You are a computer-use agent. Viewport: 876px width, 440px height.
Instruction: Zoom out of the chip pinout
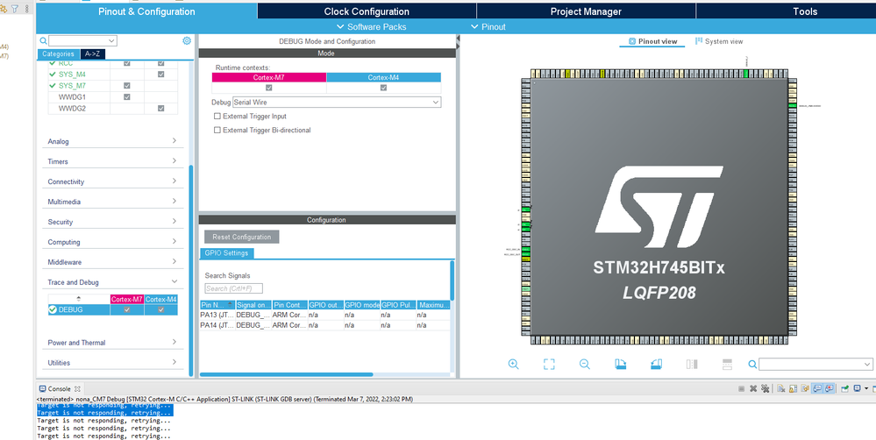click(x=584, y=364)
